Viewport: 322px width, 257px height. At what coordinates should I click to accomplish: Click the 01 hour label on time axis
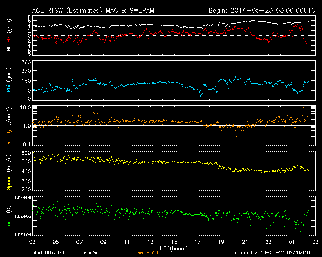[x=292, y=242]
